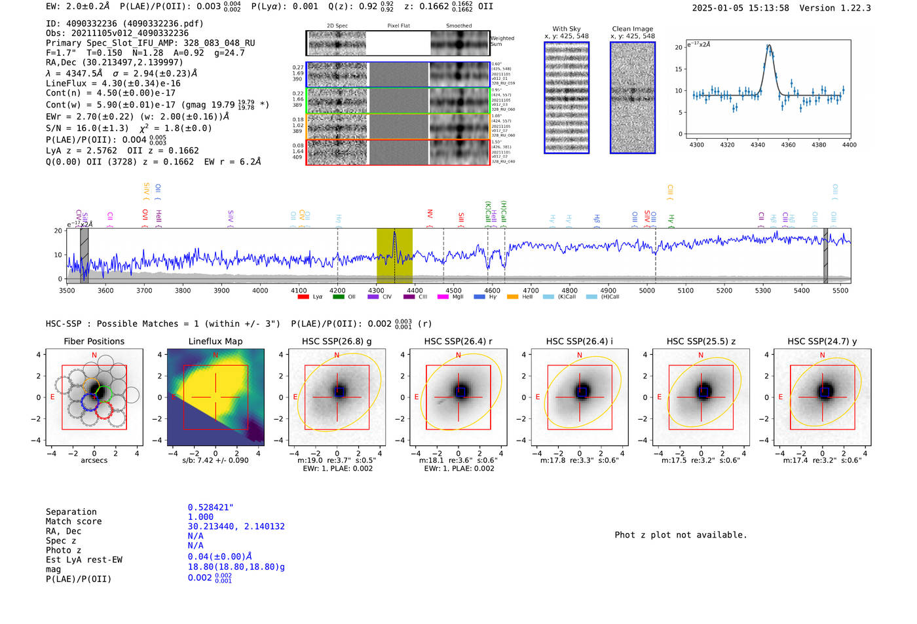Click the green (K)CaII line label

point(488,212)
